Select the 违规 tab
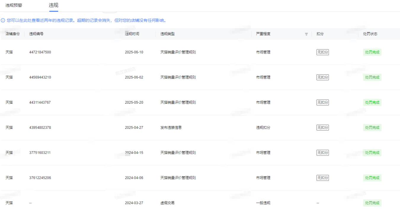 [x=54, y=5]
